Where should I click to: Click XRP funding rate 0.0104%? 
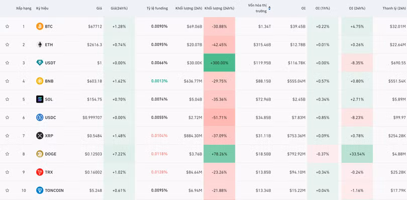tap(159, 136)
